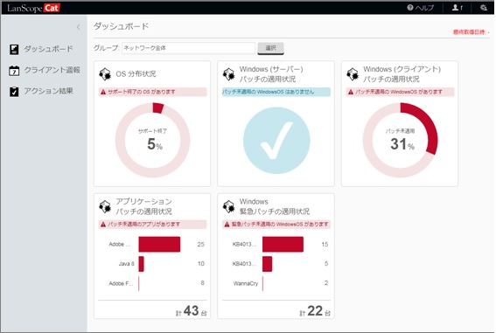Open アクション結果 in the sidebar
Image resolution: width=496 pixels, height=333 pixels.
tap(48, 91)
